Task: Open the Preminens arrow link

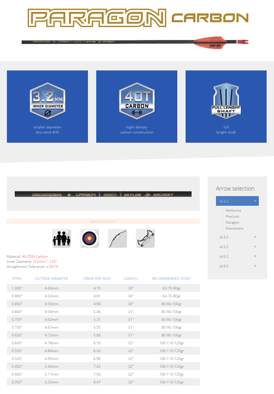Action: tap(234, 228)
